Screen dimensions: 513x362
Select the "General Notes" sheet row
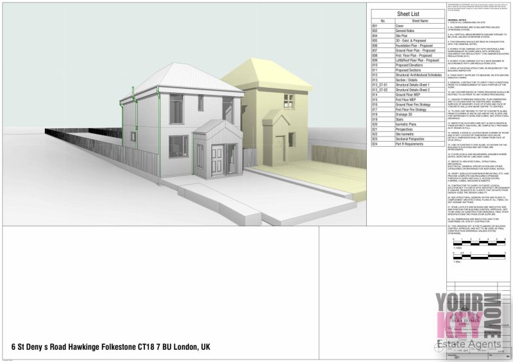408,31
